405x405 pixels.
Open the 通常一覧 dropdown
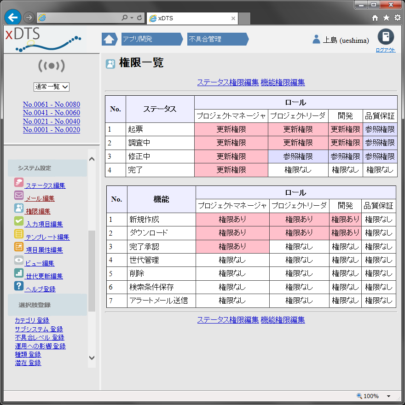click(52, 87)
